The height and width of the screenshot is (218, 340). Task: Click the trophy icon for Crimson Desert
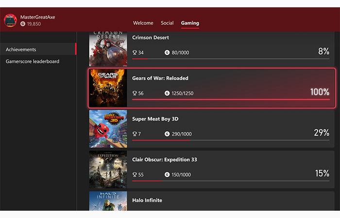tap(135, 52)
